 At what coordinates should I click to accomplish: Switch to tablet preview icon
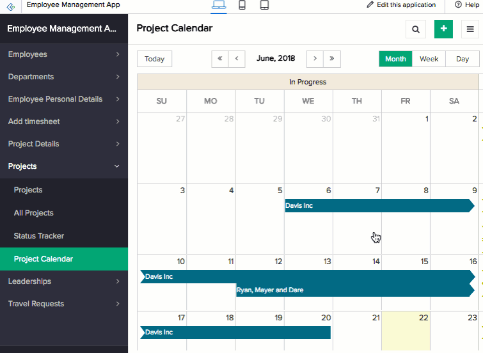point(264,6)
